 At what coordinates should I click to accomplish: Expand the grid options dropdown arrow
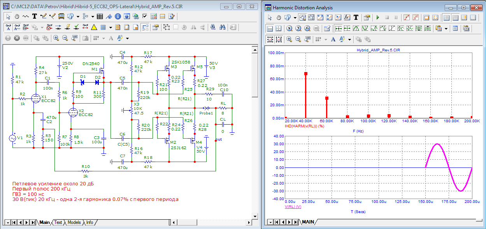coord(111,27)
